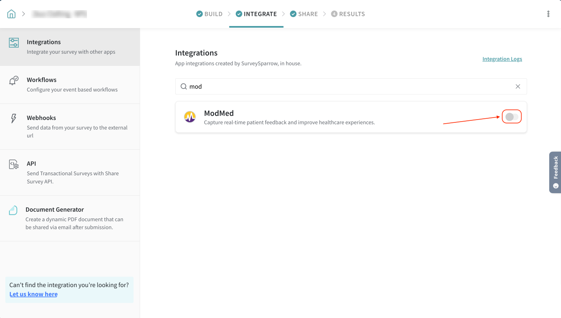Click the API code file icon
Image resolution: width=561 pixels, height=318 pixels.
pos(14,164)
